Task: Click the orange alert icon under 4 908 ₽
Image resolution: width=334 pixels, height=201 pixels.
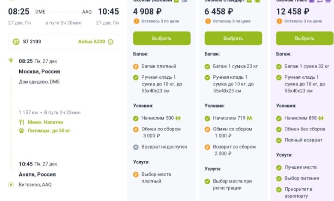Action: 136,21
